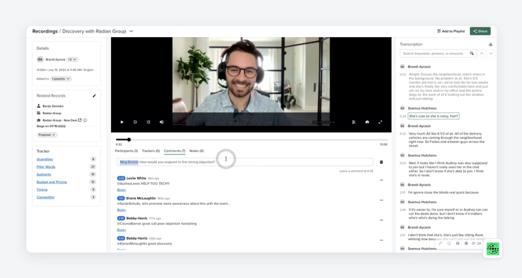The height and width of the screenshot is (278, 522).
Task: Go to Recordings breadcrumb
Action: point(45,31)
